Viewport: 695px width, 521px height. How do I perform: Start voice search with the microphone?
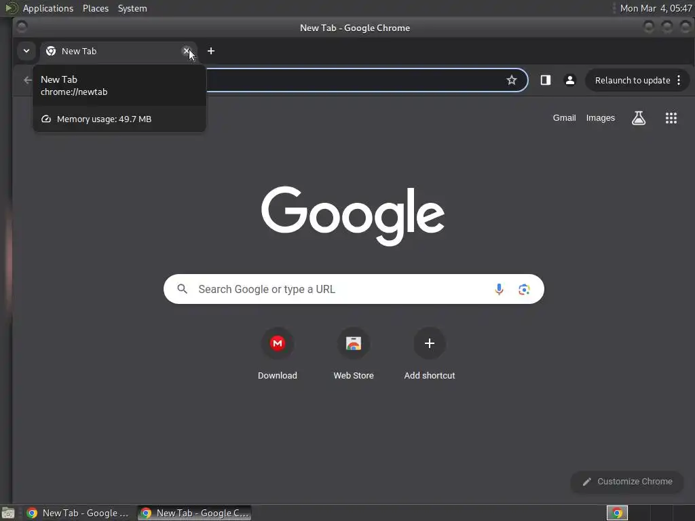pos(499,289)
